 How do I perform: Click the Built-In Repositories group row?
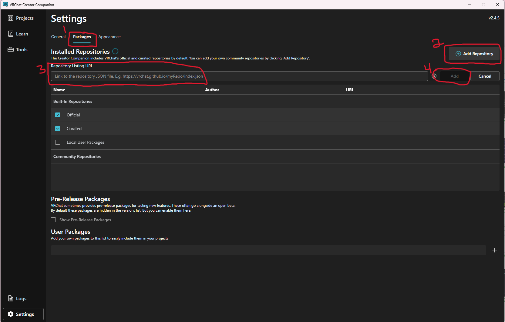tap(275, 101)
